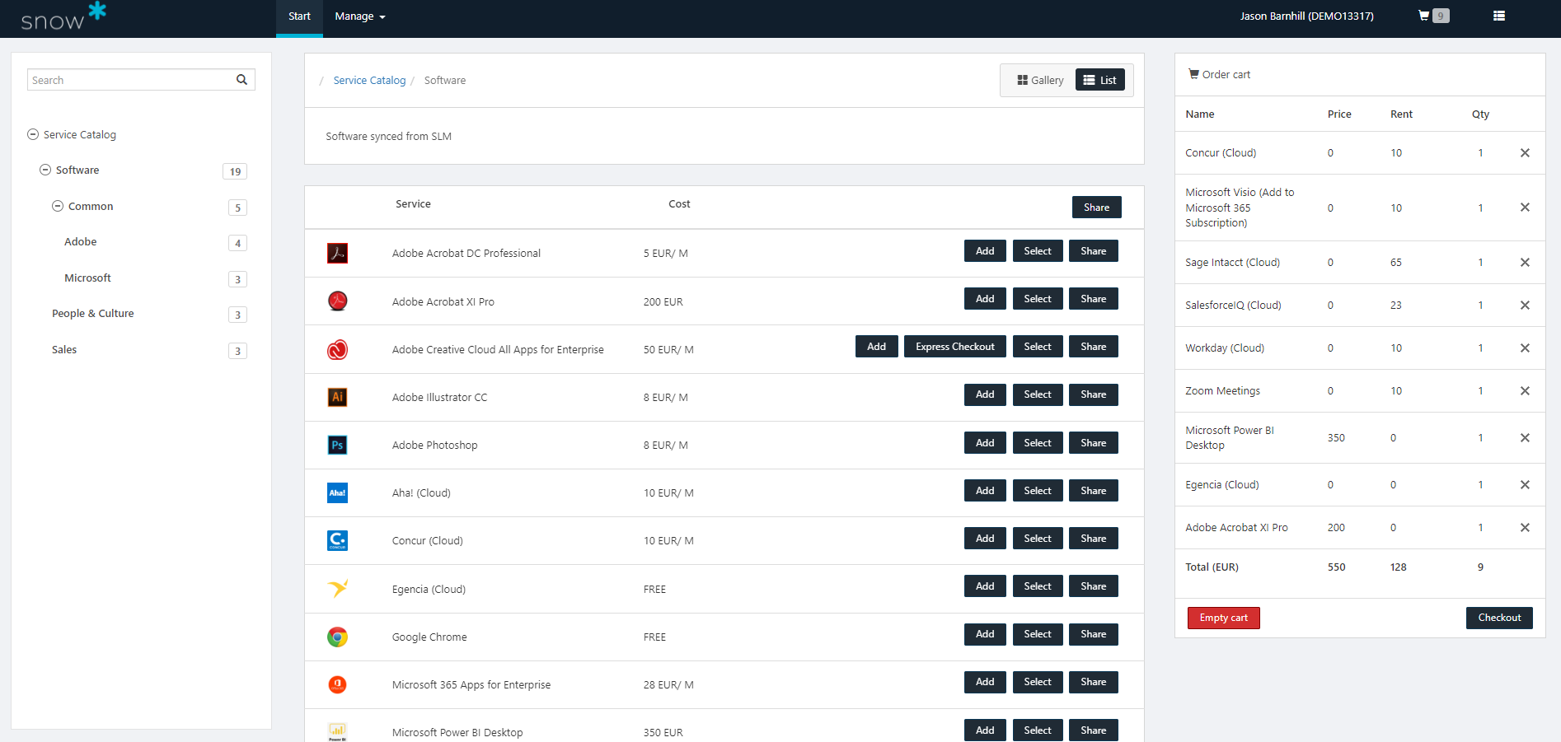Click the Order cart heading
Image resolution: width=1561 pixels, height=742 pixels.
pos(1219,74)
